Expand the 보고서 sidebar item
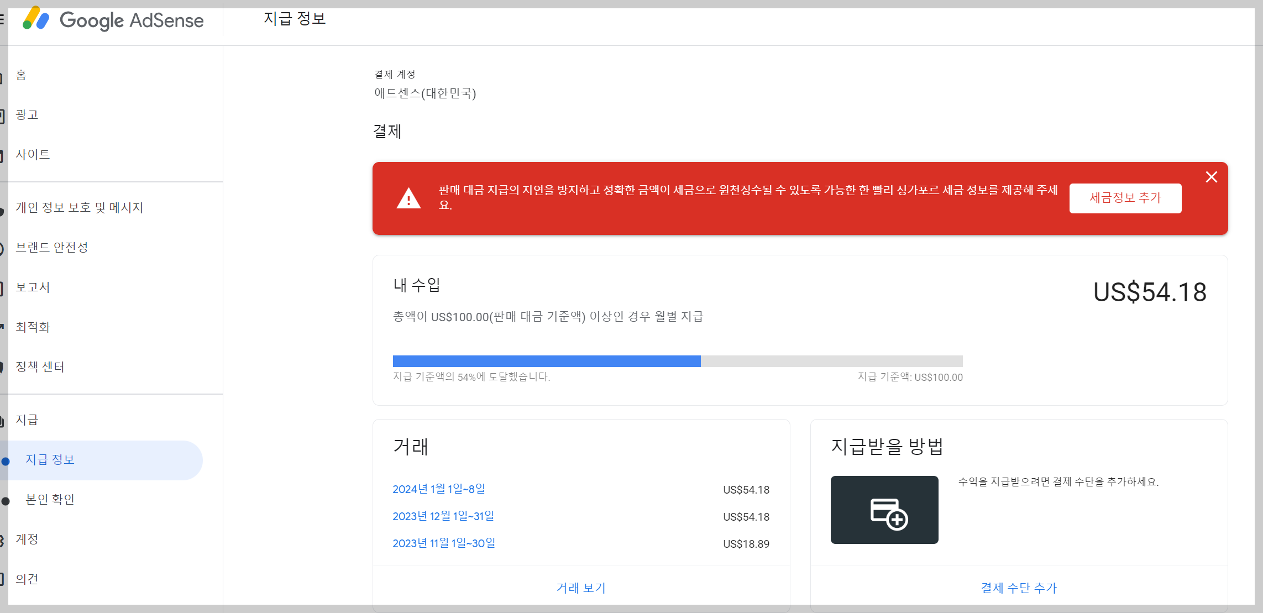 click(33, 287)
